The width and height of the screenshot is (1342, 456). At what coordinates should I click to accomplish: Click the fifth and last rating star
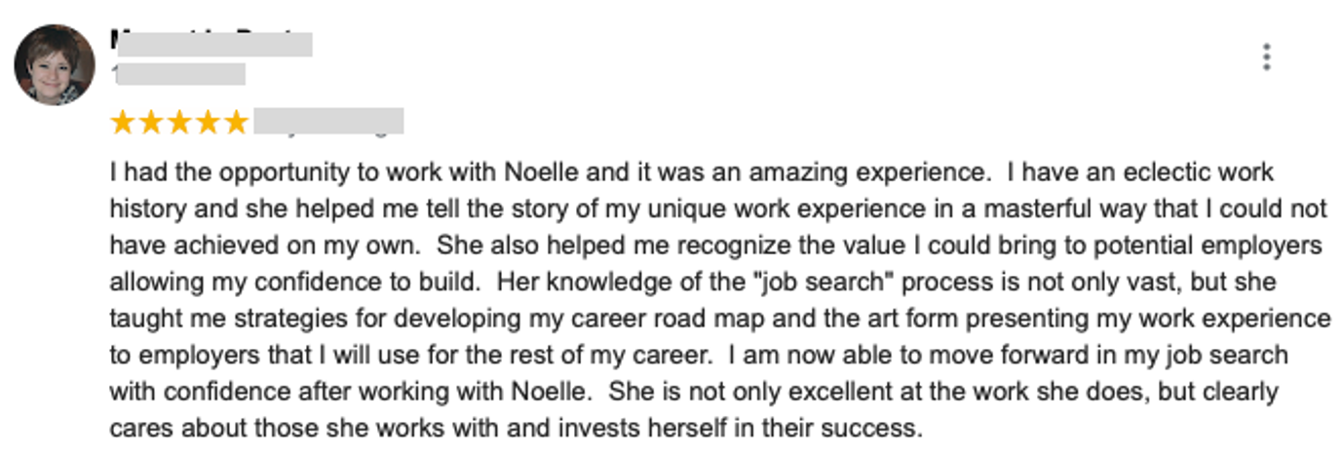pos(236,123)
